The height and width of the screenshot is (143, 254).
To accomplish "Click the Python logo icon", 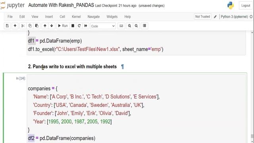I will click(231, 5).
